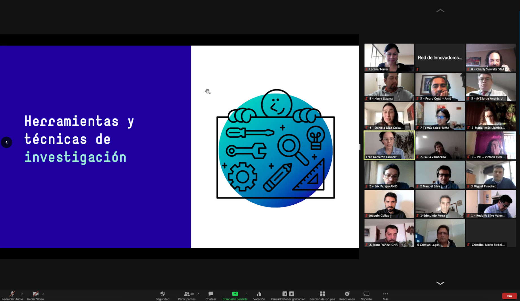Open Sección de Grupos breakout rooms
The image size is (520, 301).
(322, 294)
